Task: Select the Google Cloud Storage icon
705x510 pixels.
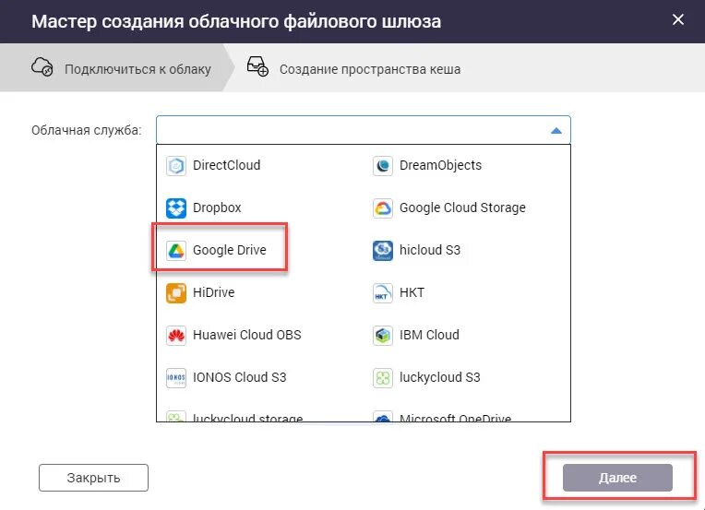Action: [x=383, y=208]
